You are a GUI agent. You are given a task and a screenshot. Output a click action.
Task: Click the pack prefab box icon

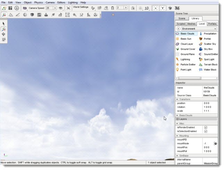click(x=170, y=8)
